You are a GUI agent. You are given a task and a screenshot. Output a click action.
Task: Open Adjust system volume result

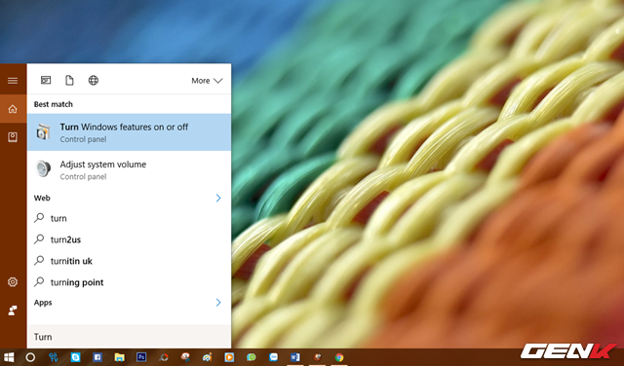129,169
